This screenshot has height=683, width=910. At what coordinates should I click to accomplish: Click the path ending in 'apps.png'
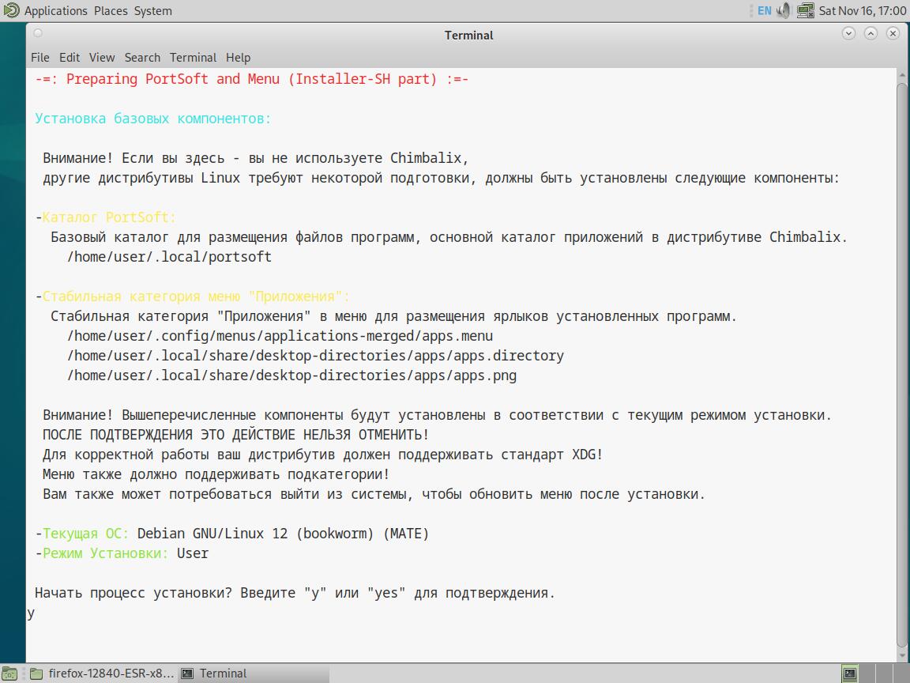point(291,375)
